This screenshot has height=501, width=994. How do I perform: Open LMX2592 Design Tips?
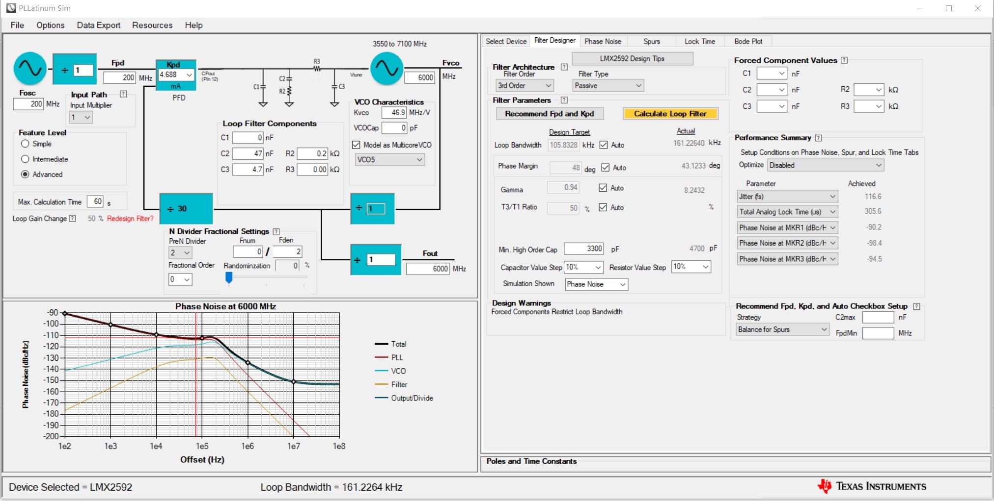(x=633, y=59)
